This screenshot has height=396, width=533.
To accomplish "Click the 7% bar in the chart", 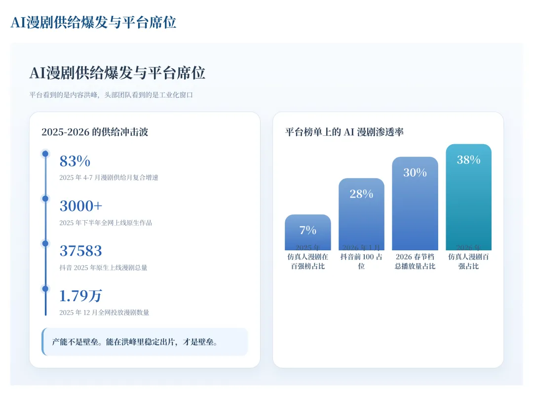I will (x=308, y=233).
